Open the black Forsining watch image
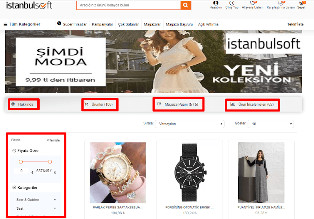 point(190,172)
